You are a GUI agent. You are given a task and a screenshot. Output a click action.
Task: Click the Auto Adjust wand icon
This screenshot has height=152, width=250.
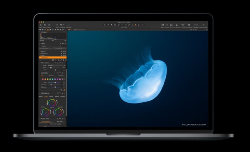[68, 25]
